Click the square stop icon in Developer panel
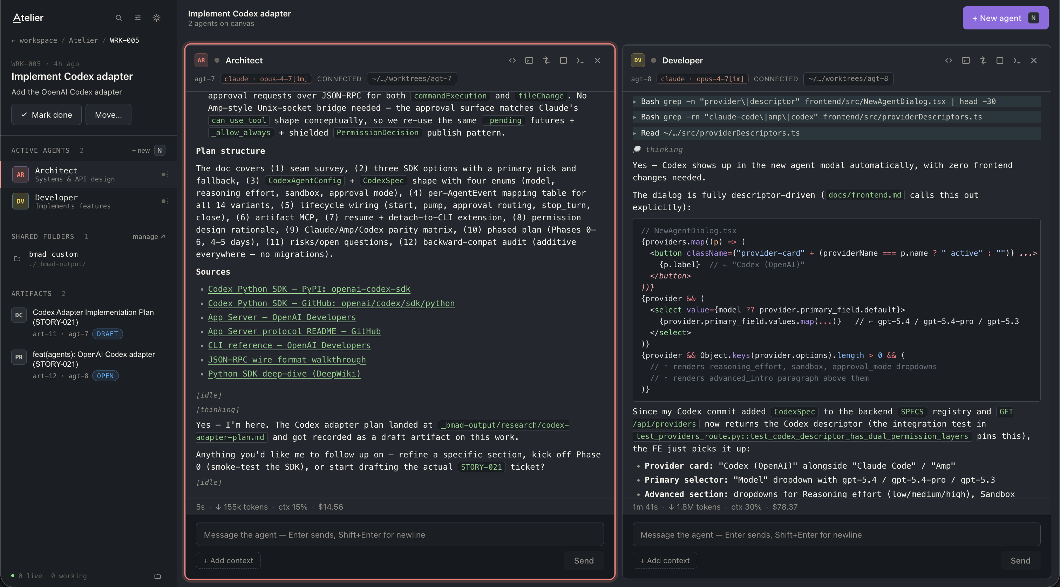 pyautogui.click(x=1000, y=61)
